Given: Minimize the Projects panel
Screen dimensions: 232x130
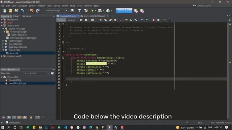Looking at the screenshot, I should (54, 16).
